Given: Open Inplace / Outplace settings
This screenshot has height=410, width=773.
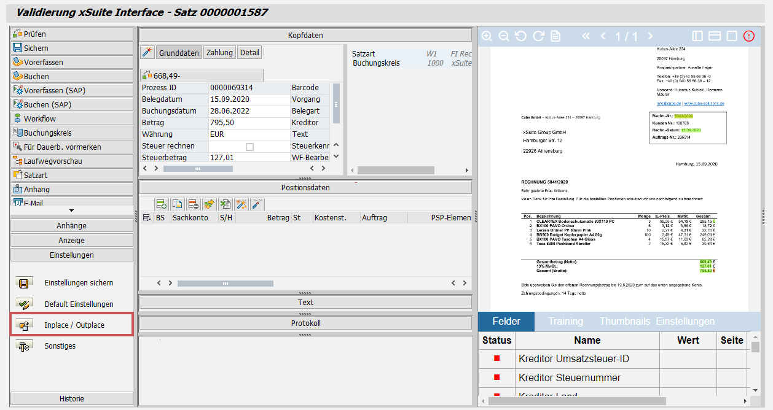Looking at the screenshot, I should (72, 324).
